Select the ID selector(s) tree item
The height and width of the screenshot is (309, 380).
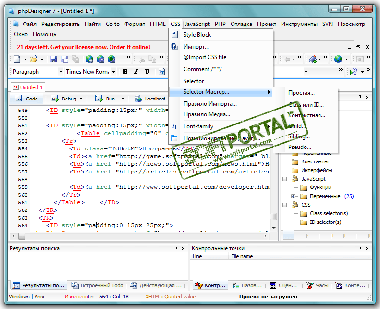click(x=325, y=222)
